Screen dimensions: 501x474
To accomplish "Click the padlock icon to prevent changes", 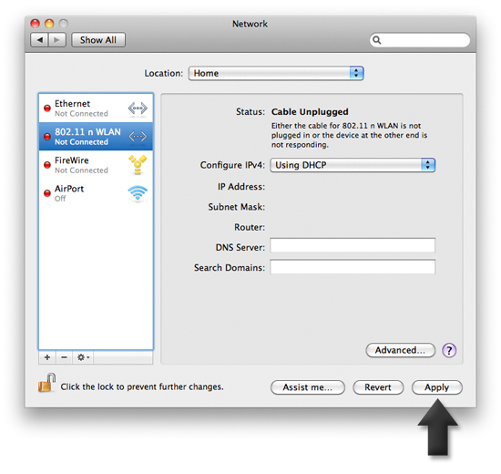I will tap(46, 383).
